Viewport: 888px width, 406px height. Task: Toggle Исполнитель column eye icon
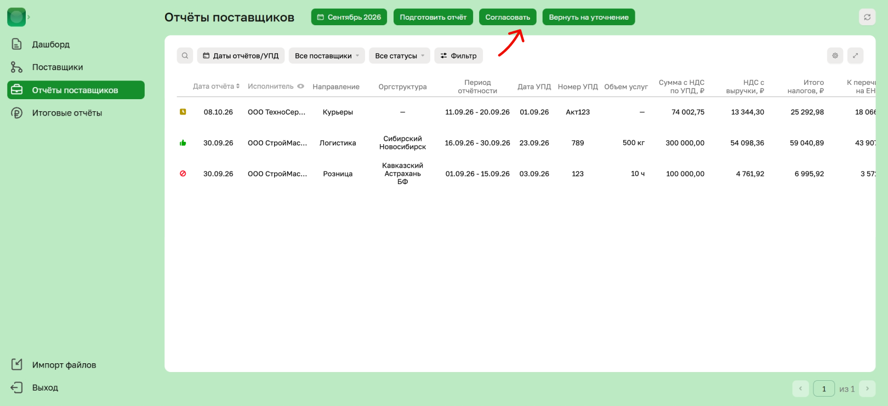300,86
